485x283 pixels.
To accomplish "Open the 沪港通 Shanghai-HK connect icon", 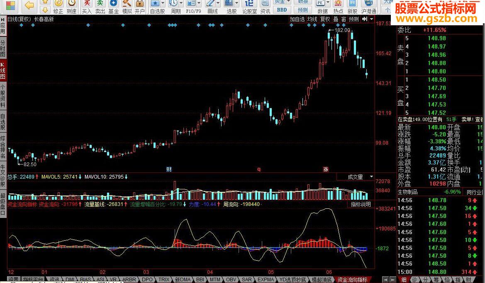I will point(368,3).
